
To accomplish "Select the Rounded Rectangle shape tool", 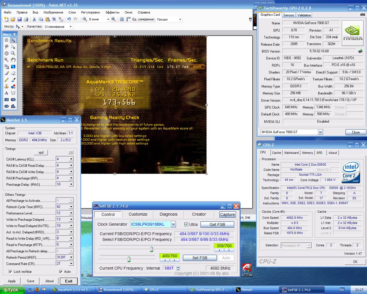I will tap(13, 100).
